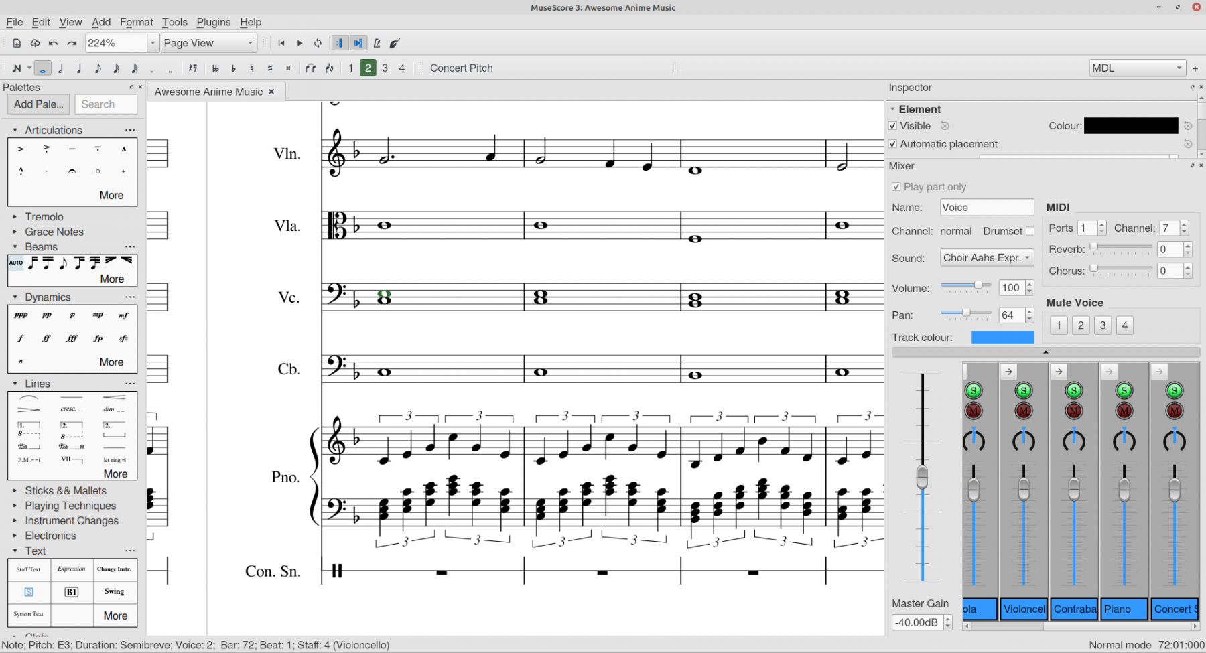The image size is (1206, 653).
Task: Click the Master Gain slider handle
Action: [922, 478]
